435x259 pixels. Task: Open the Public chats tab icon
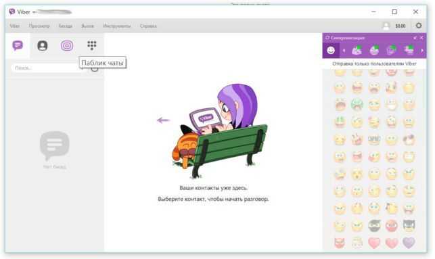[67, 45]
